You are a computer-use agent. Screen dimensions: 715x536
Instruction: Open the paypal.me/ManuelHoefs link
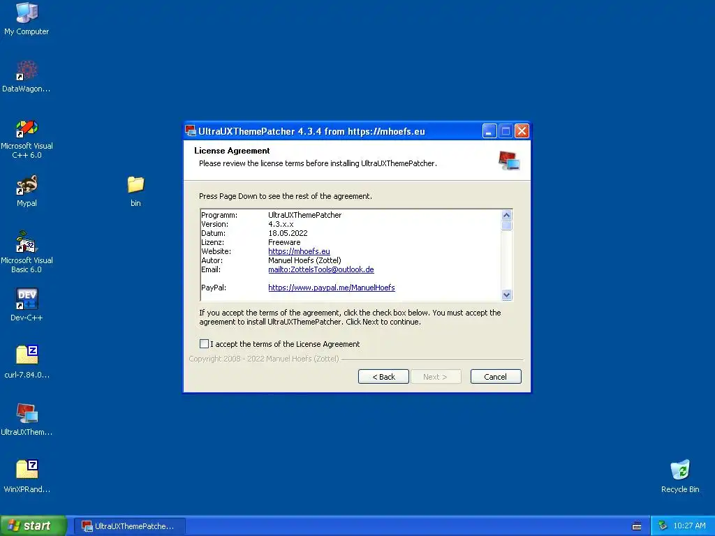(332, 288)
